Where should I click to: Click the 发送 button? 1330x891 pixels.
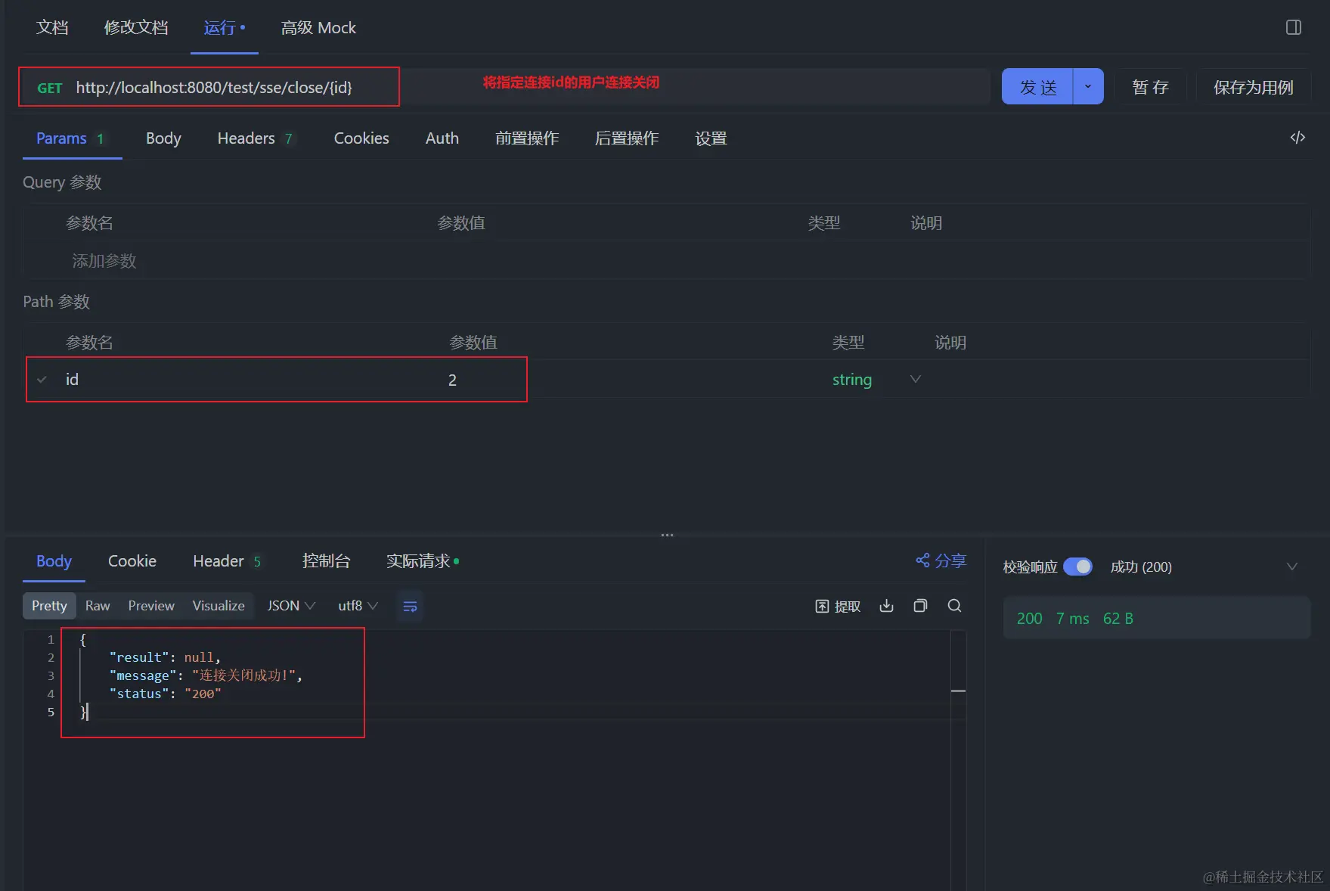1037,87
